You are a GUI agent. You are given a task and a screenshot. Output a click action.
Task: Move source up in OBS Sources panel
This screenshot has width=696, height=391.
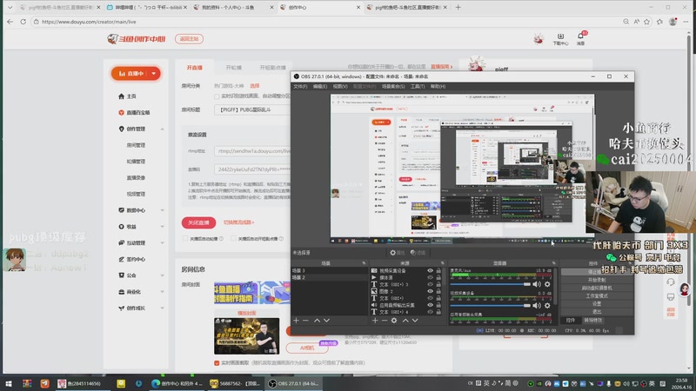(405, 321)
